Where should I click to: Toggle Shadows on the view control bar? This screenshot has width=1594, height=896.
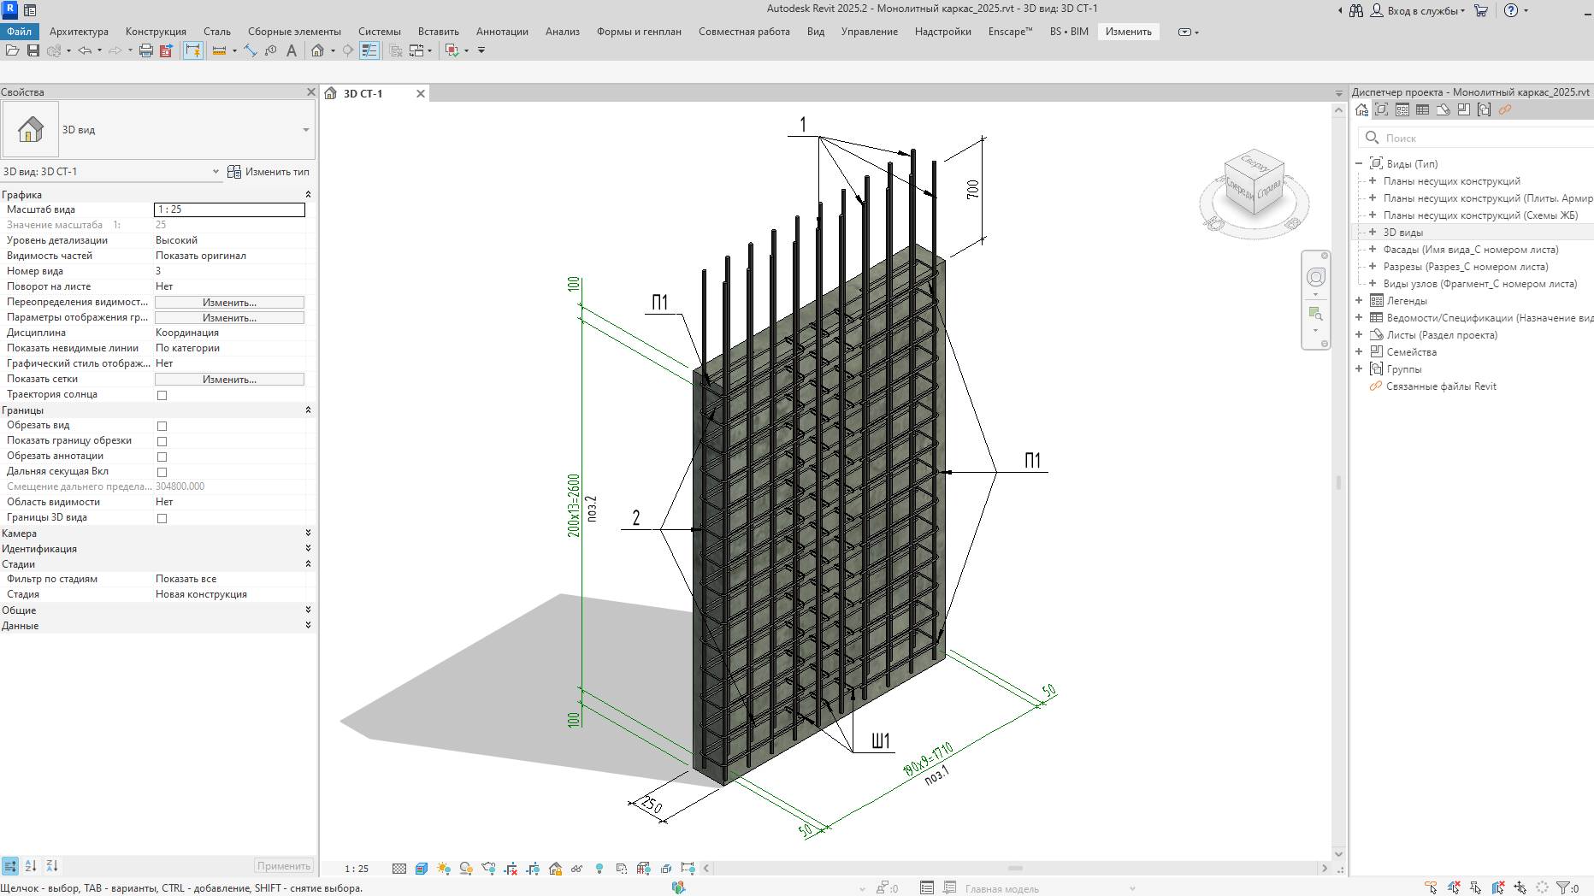[443, 869]
